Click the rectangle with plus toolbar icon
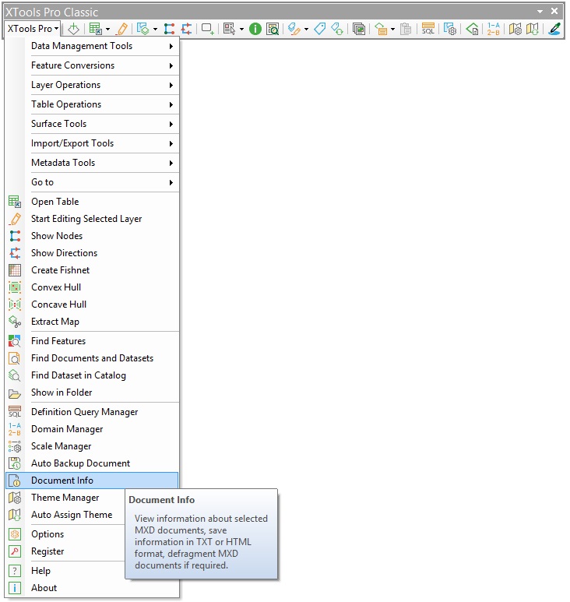570x602 pixels. [x=208, y=29]
